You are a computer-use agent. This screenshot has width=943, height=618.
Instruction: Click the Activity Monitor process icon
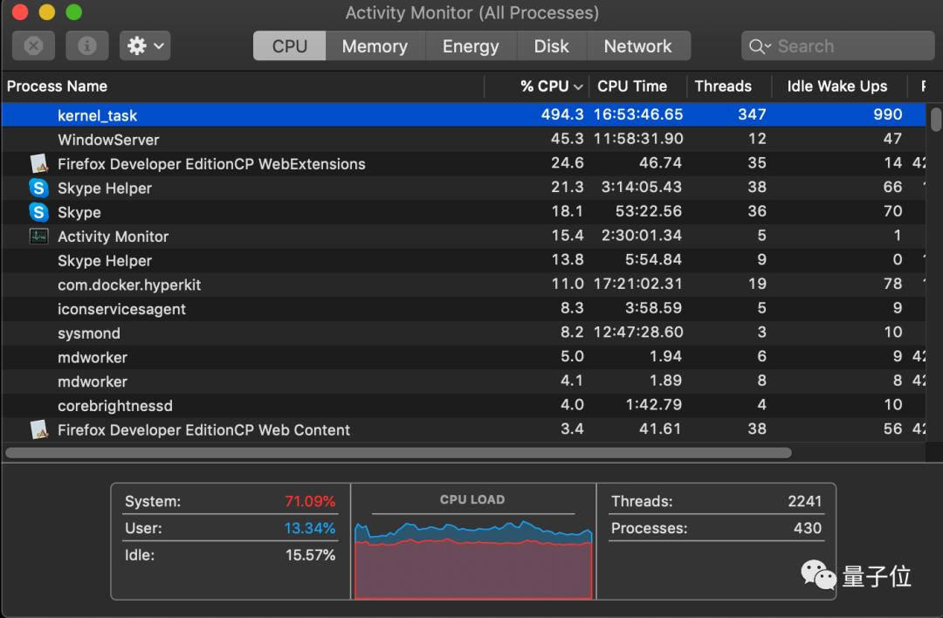point(38,237)
